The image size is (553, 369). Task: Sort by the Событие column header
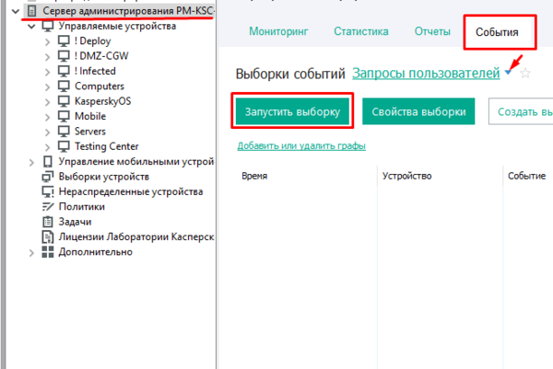[x=526, y=176]
